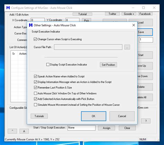This screenshot has width=164, height=145.
Task: Click the Facebook button in main window
Action: pos(145,14)
